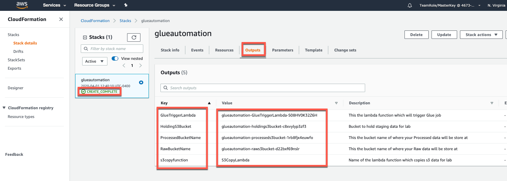Screen dimensions: 507x181
Task: Switch to the Resources tab
Action: [224, 50]
